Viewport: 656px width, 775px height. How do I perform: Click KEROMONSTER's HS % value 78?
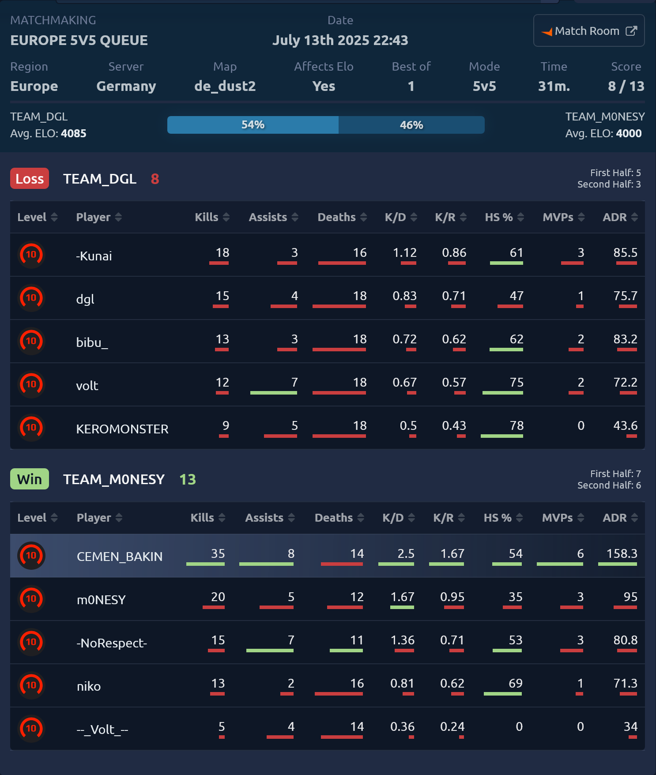[x=517, y=425]
